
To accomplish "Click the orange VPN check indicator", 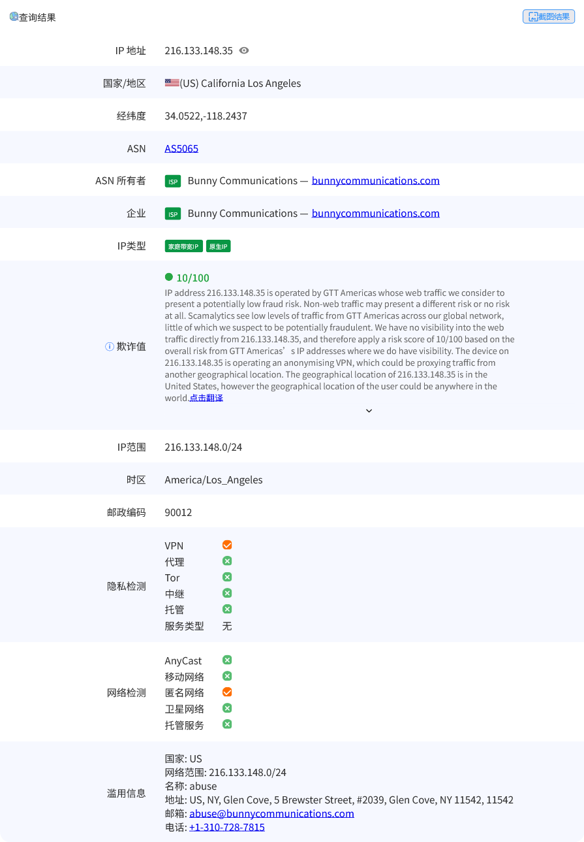I will click(227, 545).
